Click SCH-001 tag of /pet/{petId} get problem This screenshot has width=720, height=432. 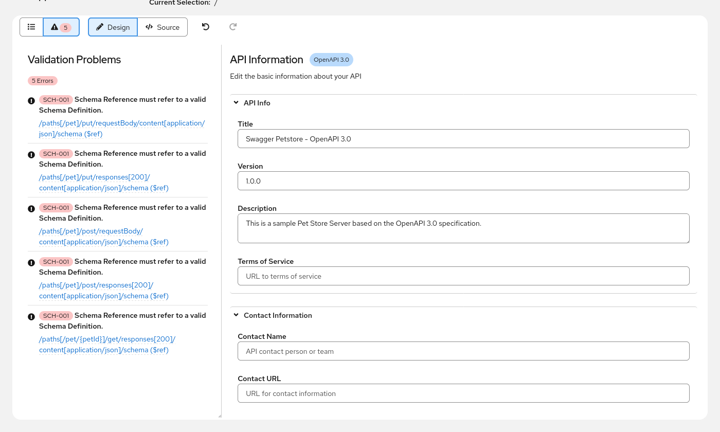pyautogui.click(x=56, y=316)
